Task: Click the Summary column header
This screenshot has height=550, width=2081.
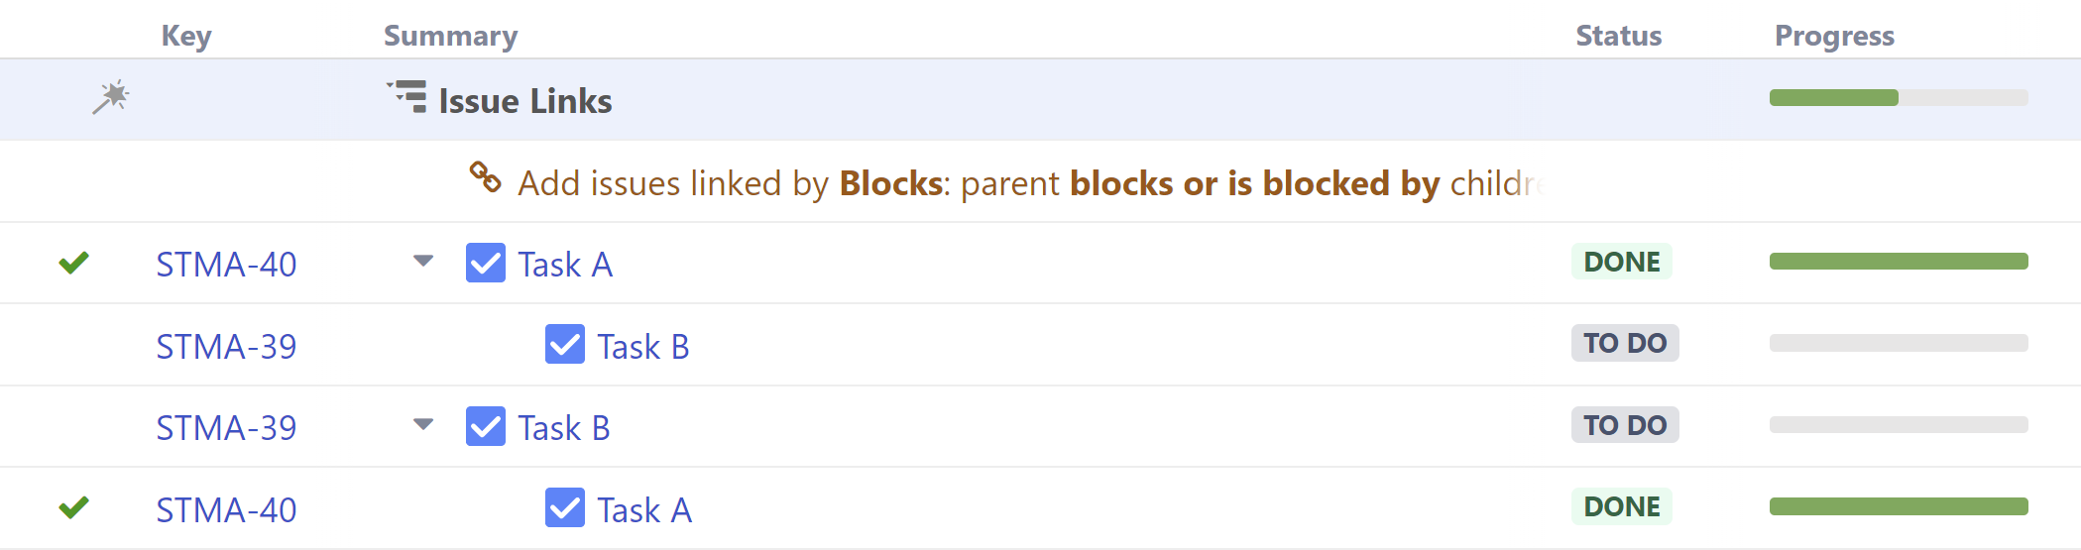Action: click(x=450, y=36)
